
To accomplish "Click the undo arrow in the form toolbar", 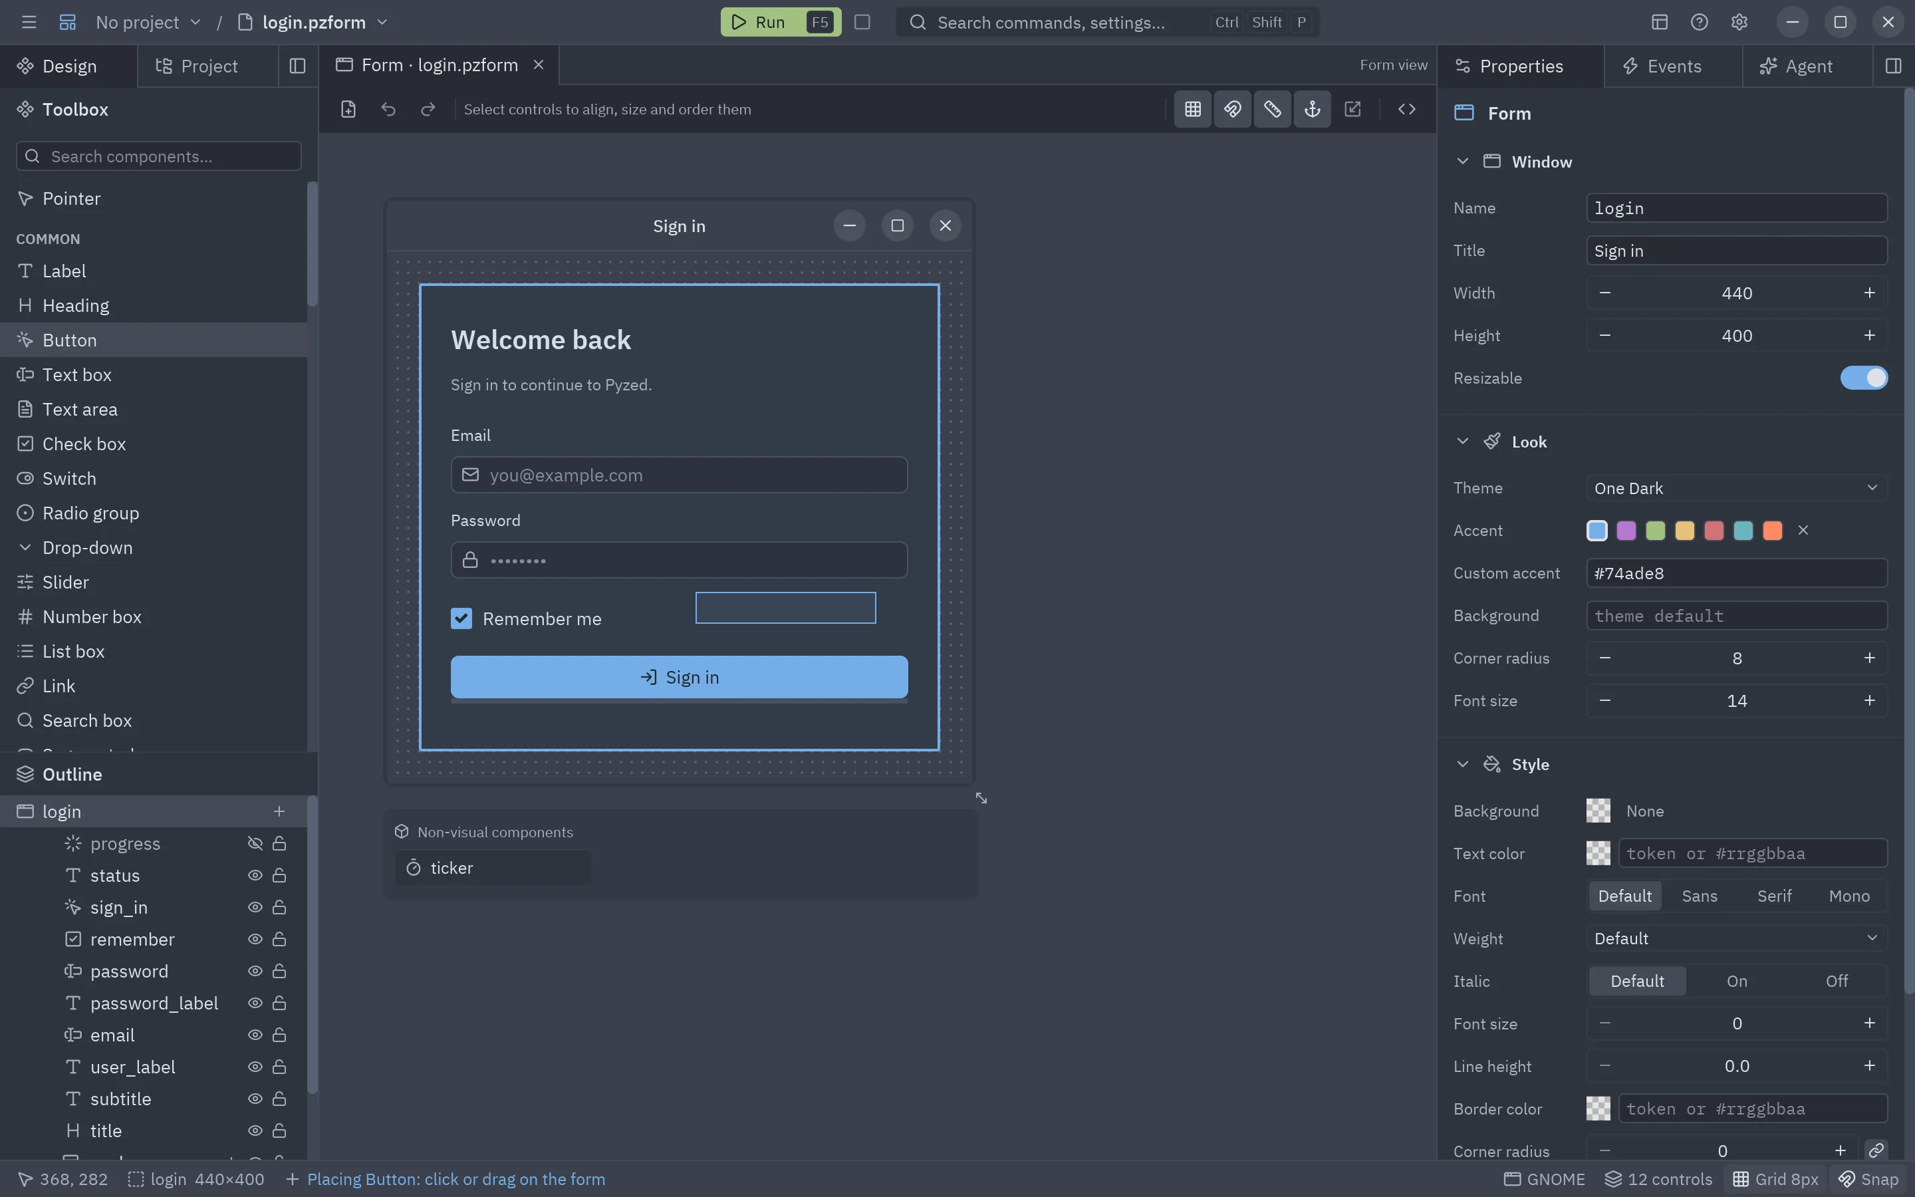I will 388,109.
